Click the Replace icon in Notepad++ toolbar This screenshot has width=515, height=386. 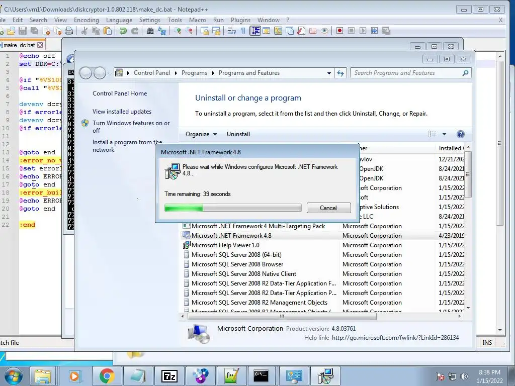click(162, 31)
